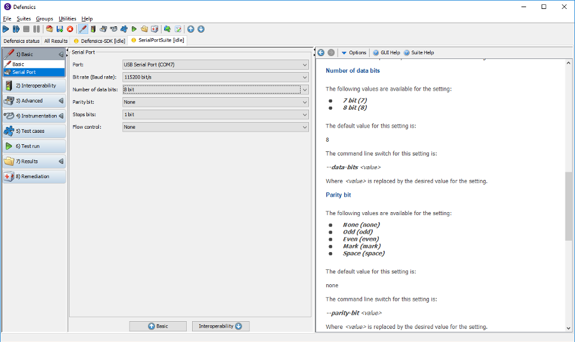Collapse the 1) Basic section arrow

click(x=61, y=54)
